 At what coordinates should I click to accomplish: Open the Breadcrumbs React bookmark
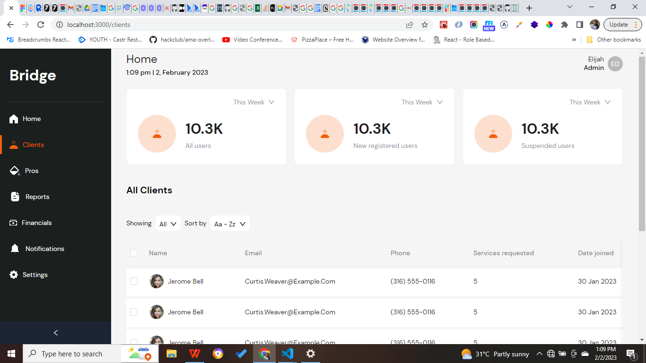point(39,40)
